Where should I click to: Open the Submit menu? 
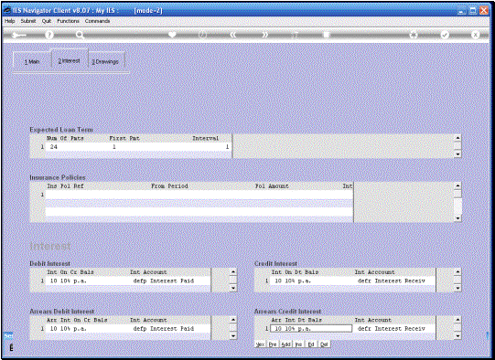pyautogui.click(x=28, y=21)
